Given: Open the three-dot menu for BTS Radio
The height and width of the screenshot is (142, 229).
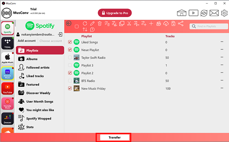Looking at the screenshot, I should pos(222,80).
